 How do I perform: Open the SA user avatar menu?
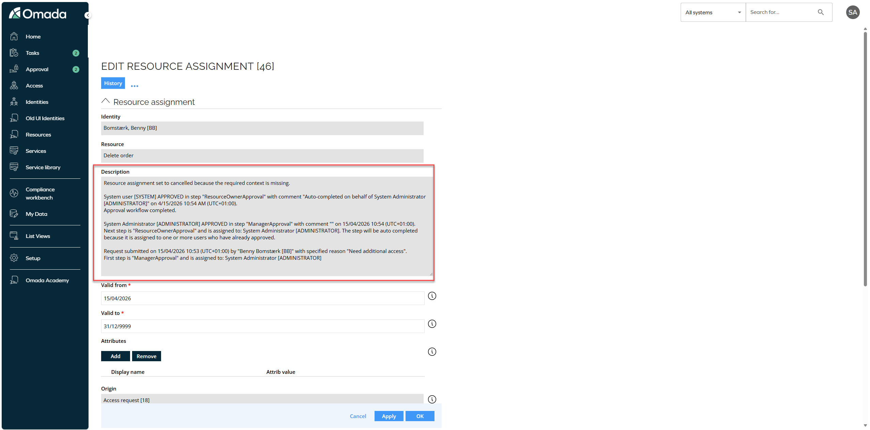click(x=853, y=12)
